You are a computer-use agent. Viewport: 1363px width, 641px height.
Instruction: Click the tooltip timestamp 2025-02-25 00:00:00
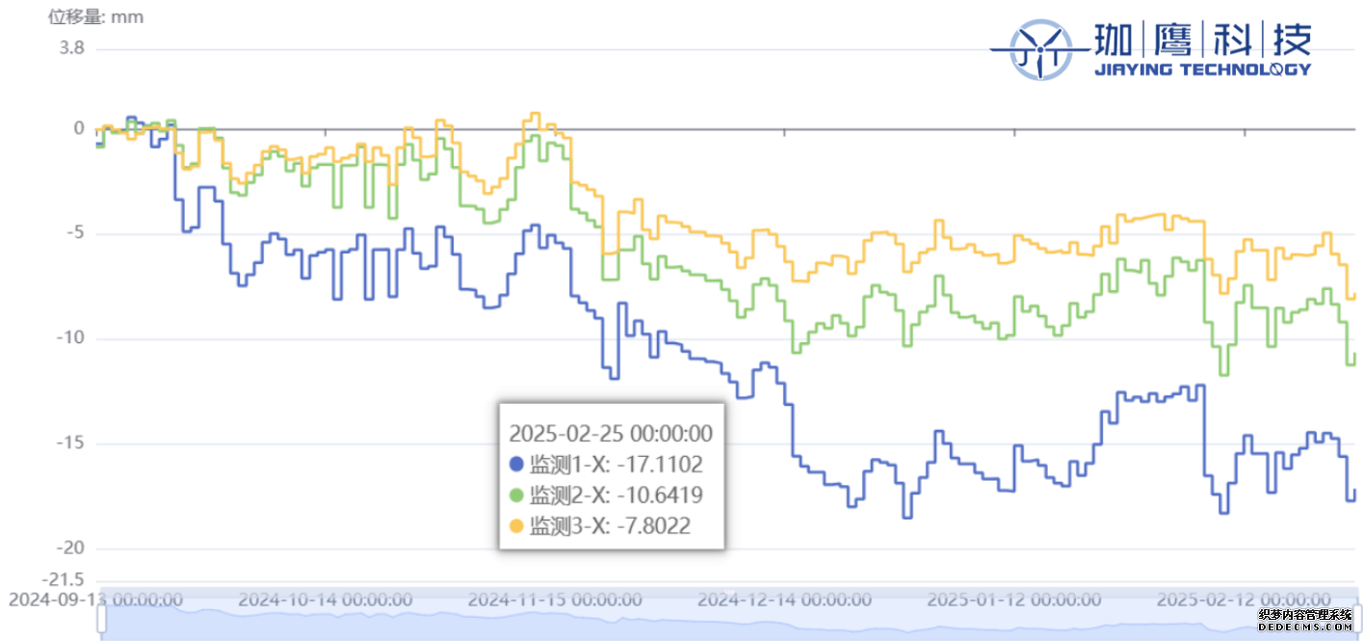[611, 433]
